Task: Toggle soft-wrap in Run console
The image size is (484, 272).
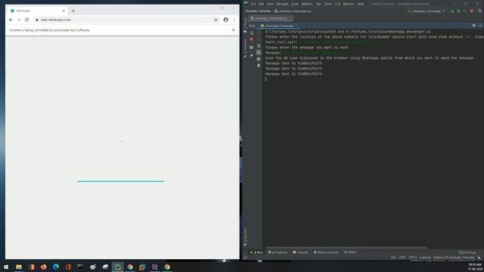Action: click(x=259, y=46)
